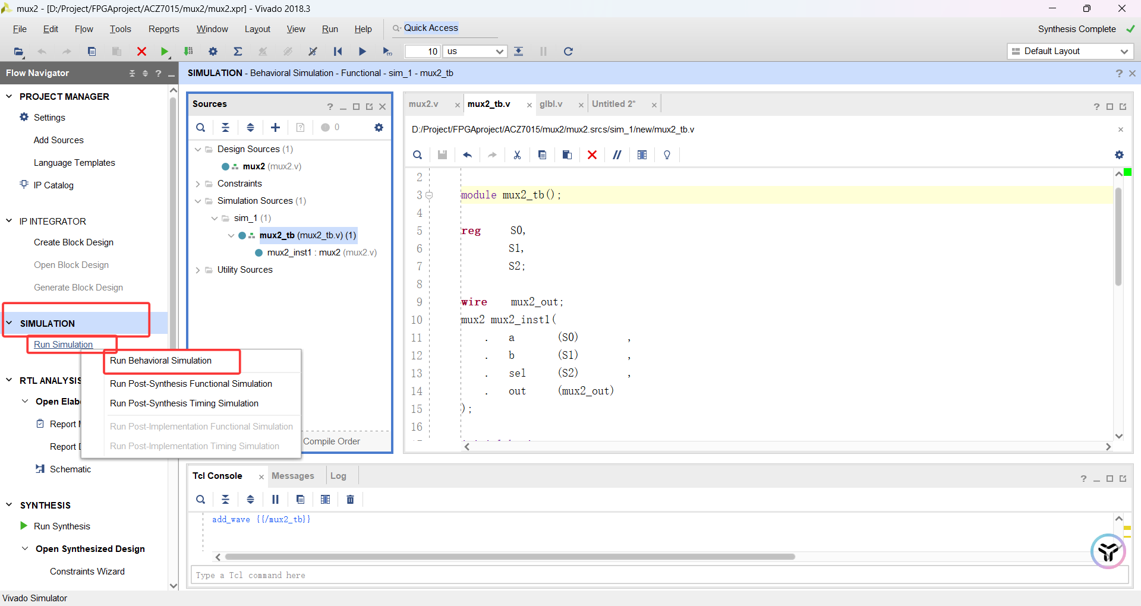Open editor settings gear icon

(x=1119, y=155)
